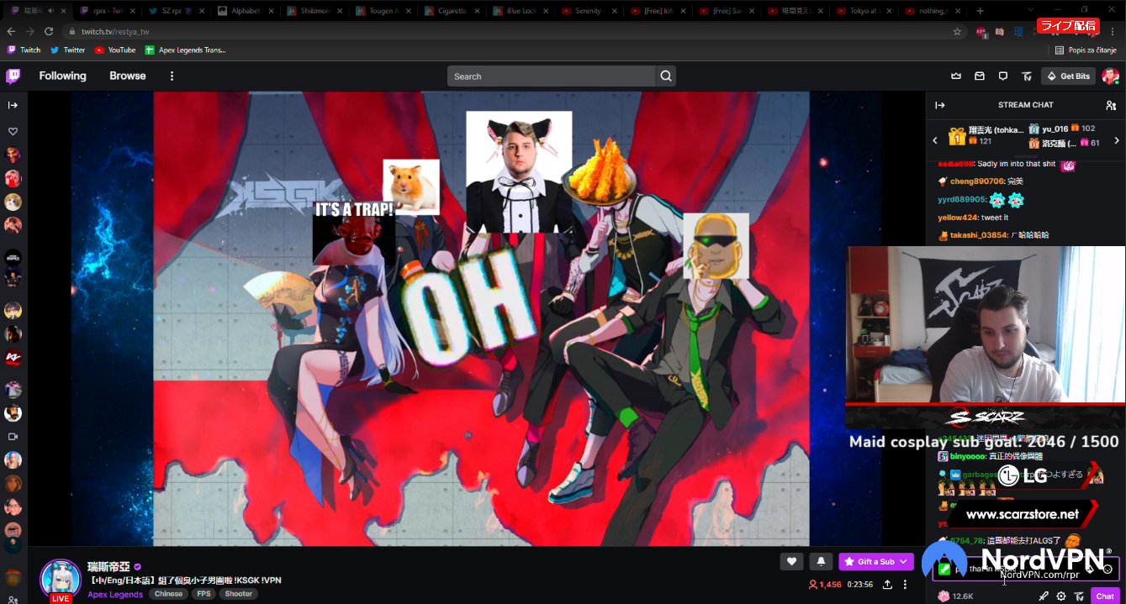The width and height of the screenshot is (1126, 604).
Task: Open a new browser tab
Action: pos(981,11)
